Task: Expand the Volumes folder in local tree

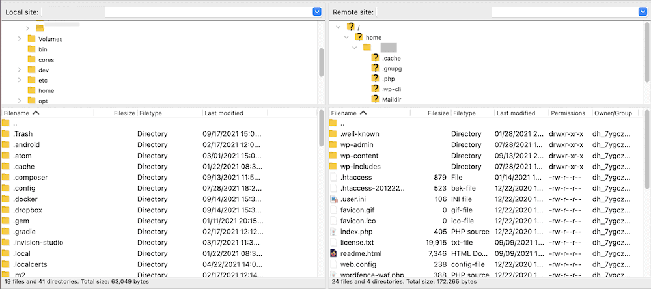Action: (x=19, y=38)
